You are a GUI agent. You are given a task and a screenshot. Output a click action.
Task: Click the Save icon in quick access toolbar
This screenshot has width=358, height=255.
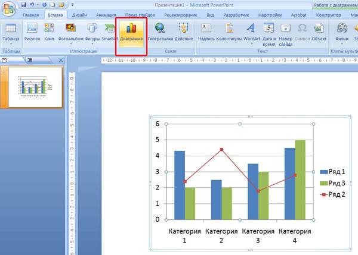(23, 4)
